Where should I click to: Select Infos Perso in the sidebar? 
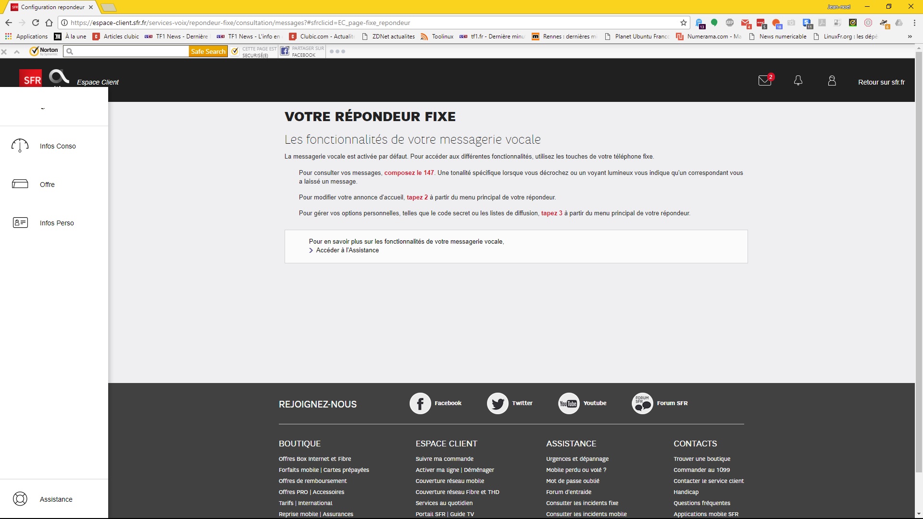(x=57, y=223)
